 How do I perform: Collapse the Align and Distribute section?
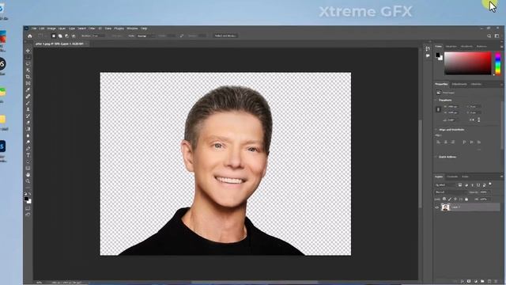point(436,130)
